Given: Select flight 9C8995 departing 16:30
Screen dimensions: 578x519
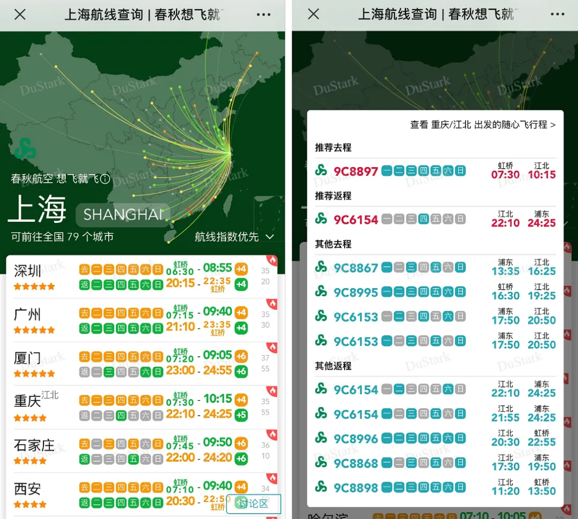Looking at the screenshot, I should [435, 292].
